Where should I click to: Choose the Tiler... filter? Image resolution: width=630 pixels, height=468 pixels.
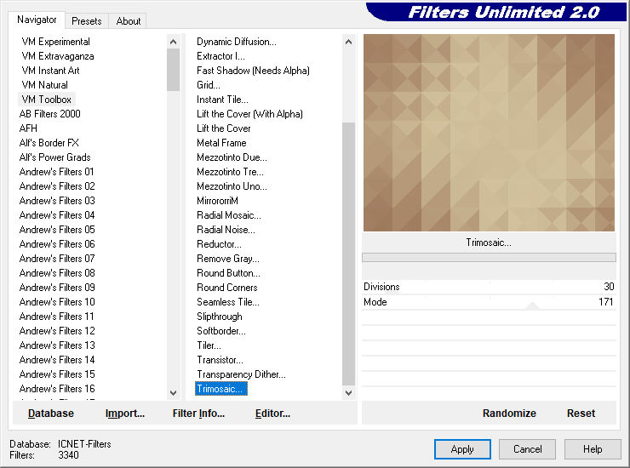point(209,345)
